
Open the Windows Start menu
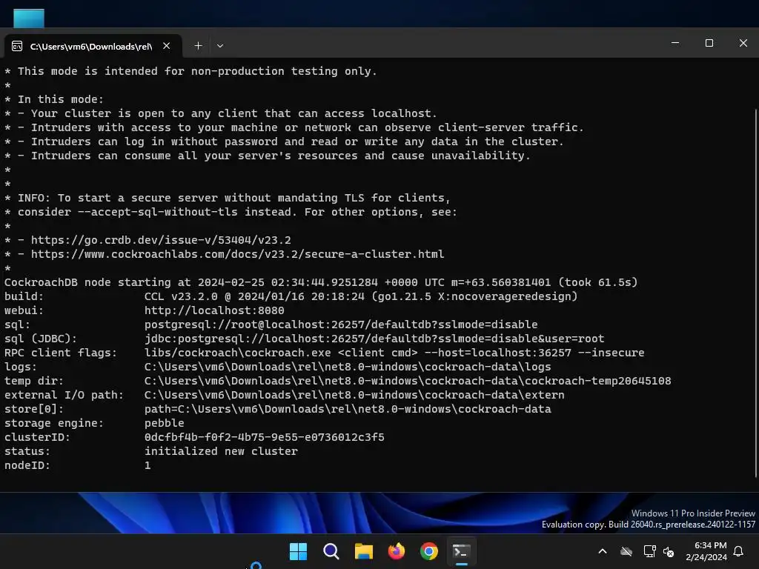coord(298,551)
